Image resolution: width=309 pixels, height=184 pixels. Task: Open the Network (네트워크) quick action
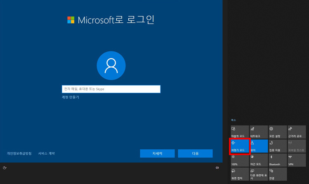[259, 132]
